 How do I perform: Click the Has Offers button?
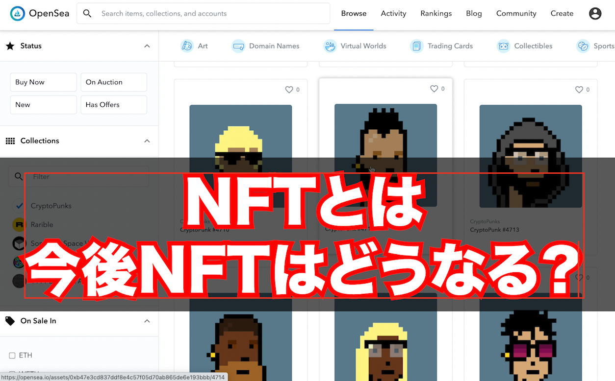(x=113, y=105)
